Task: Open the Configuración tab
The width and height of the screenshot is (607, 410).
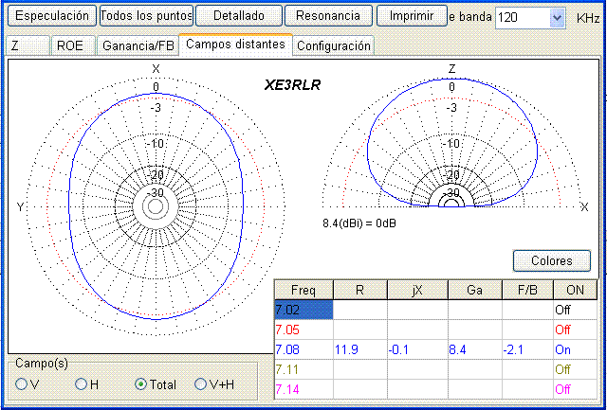Action: tap(333, 45)
